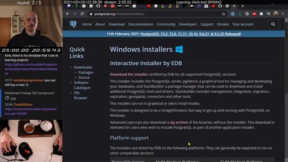Open File Browser in Quick Links
Image resolution: width=288 pixels, height=162 pixels.
click(81, 95)
